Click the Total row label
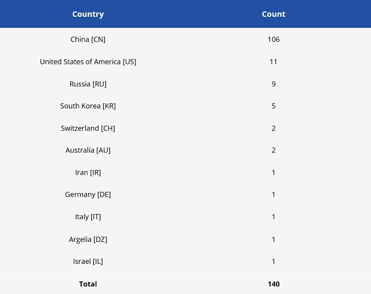The height and width of the screenshot is (294, 371). (88, 284)
